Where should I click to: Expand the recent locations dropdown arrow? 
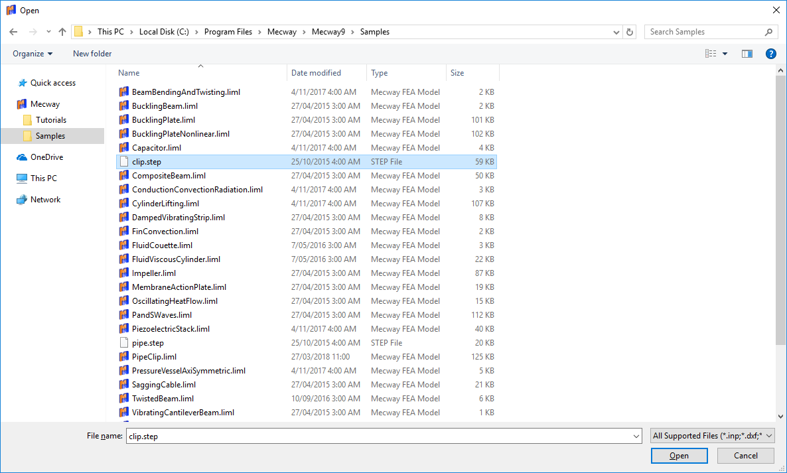(x=48, y=32)
